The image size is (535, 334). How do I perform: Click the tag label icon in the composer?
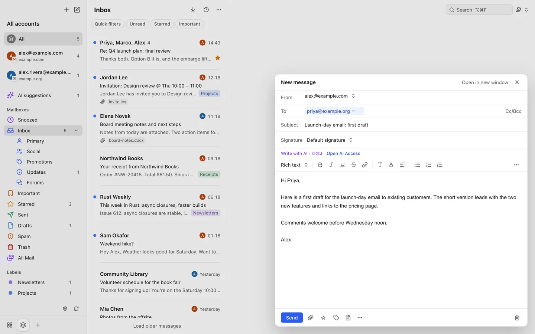336,318
